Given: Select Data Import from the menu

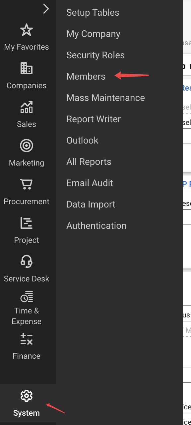Looking at the screenshot, I should (91, 204).
